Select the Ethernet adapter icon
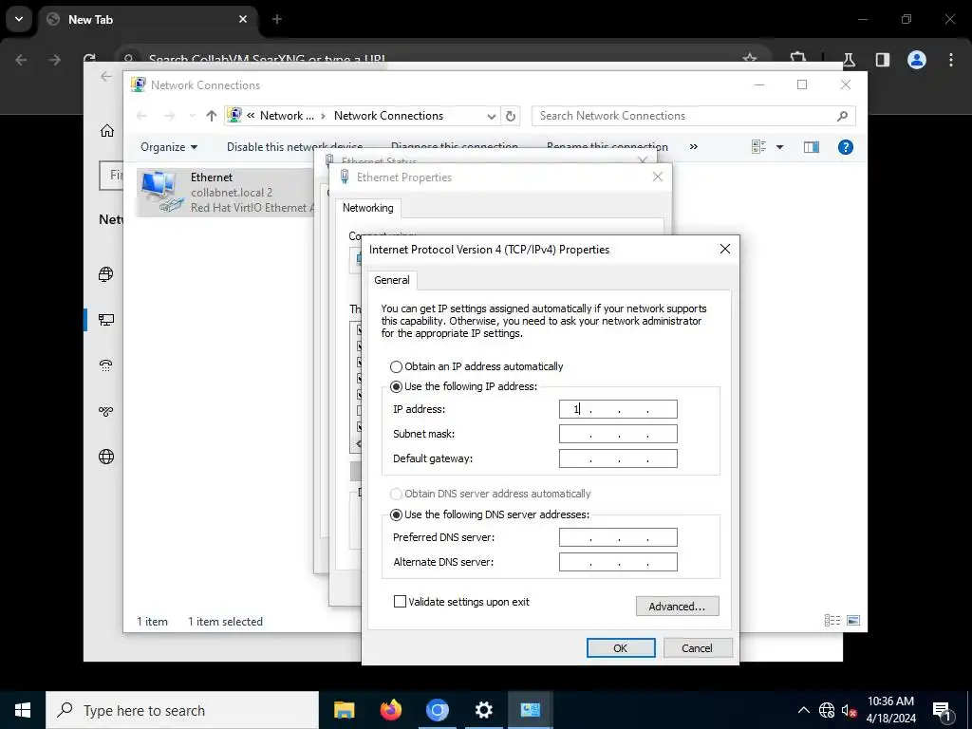The height and width of the screenshot is (729, 972). tap(161, 192)
